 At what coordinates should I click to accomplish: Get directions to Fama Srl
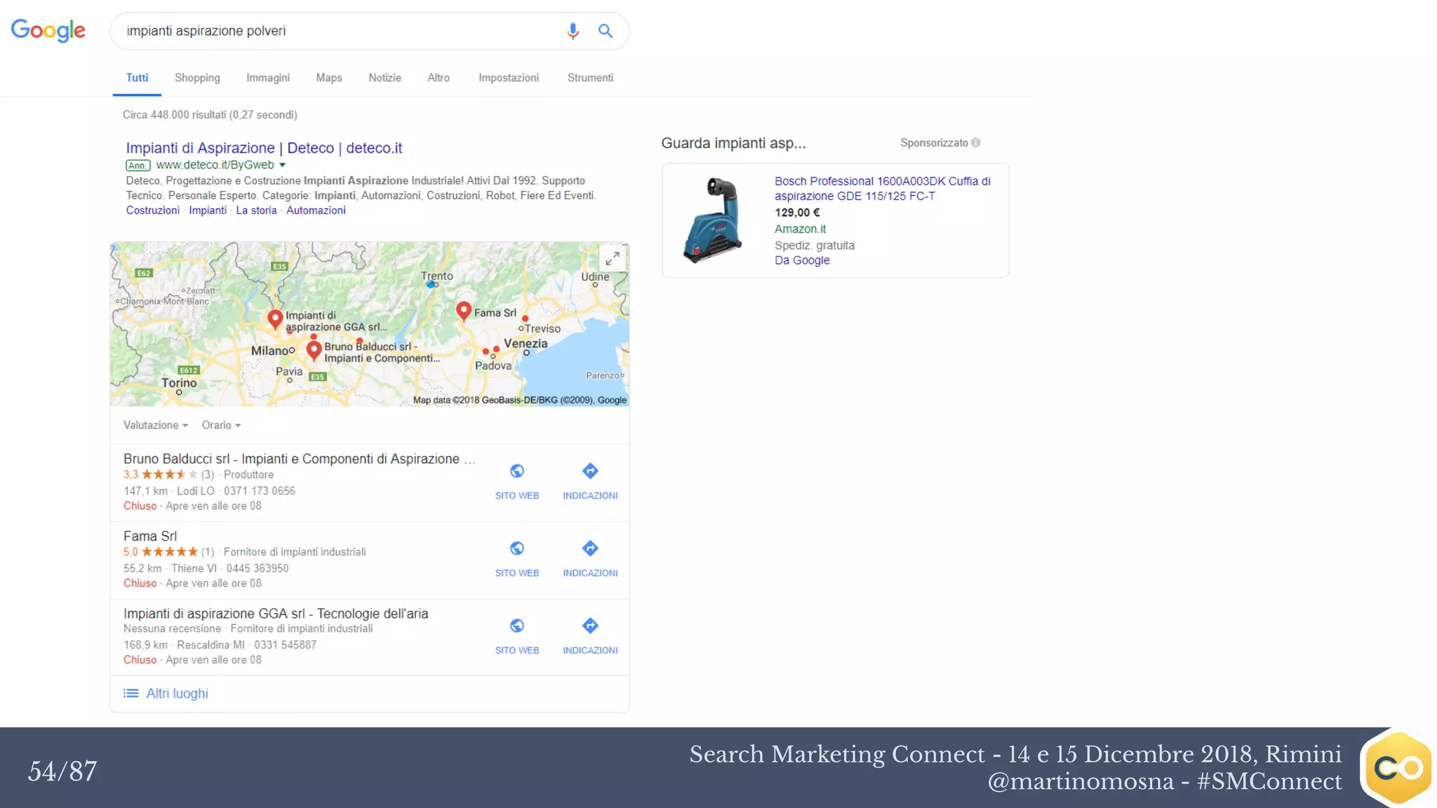click(x=590, y=548)
